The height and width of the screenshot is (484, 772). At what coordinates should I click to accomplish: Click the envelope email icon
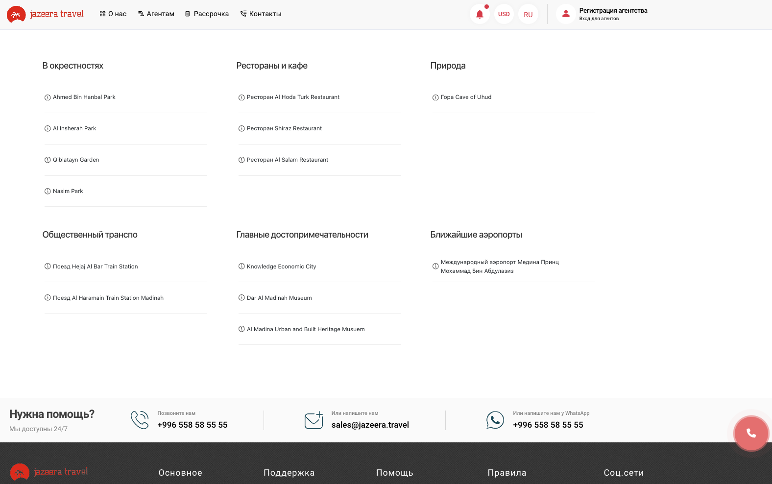[x=314, y=420]
